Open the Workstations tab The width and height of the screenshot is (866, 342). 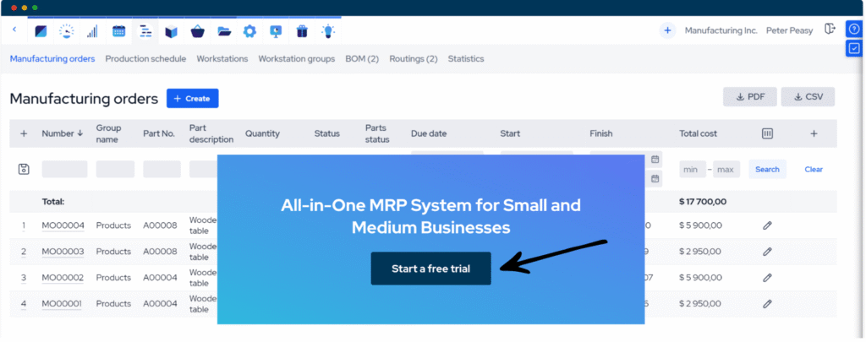[222, 58]
